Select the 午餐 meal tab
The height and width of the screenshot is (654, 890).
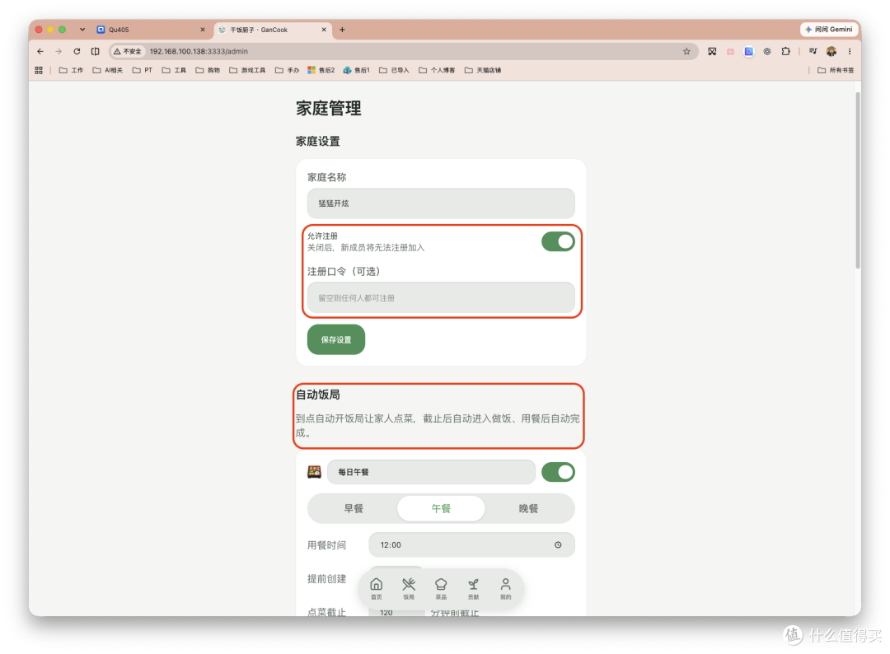(x=441, y=508)
